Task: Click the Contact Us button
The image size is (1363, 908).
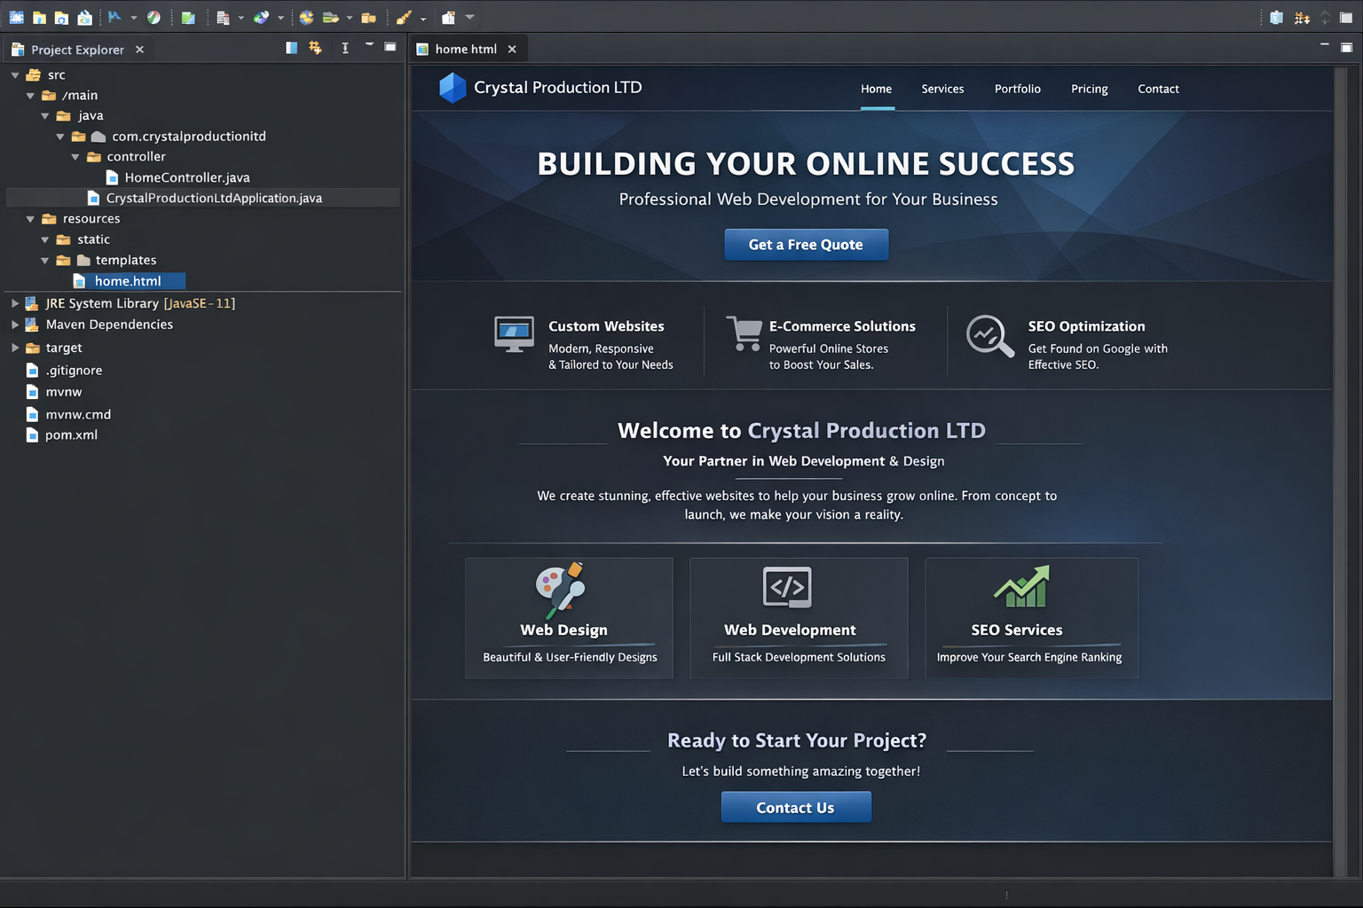Action: [x=796, y=808]
